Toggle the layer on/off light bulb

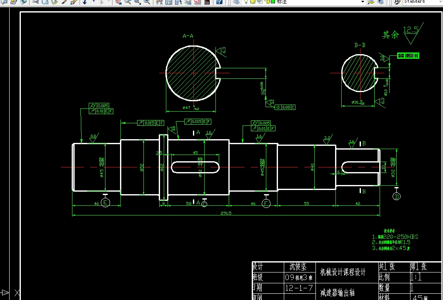pyautogui.click(x=246, y=2)
